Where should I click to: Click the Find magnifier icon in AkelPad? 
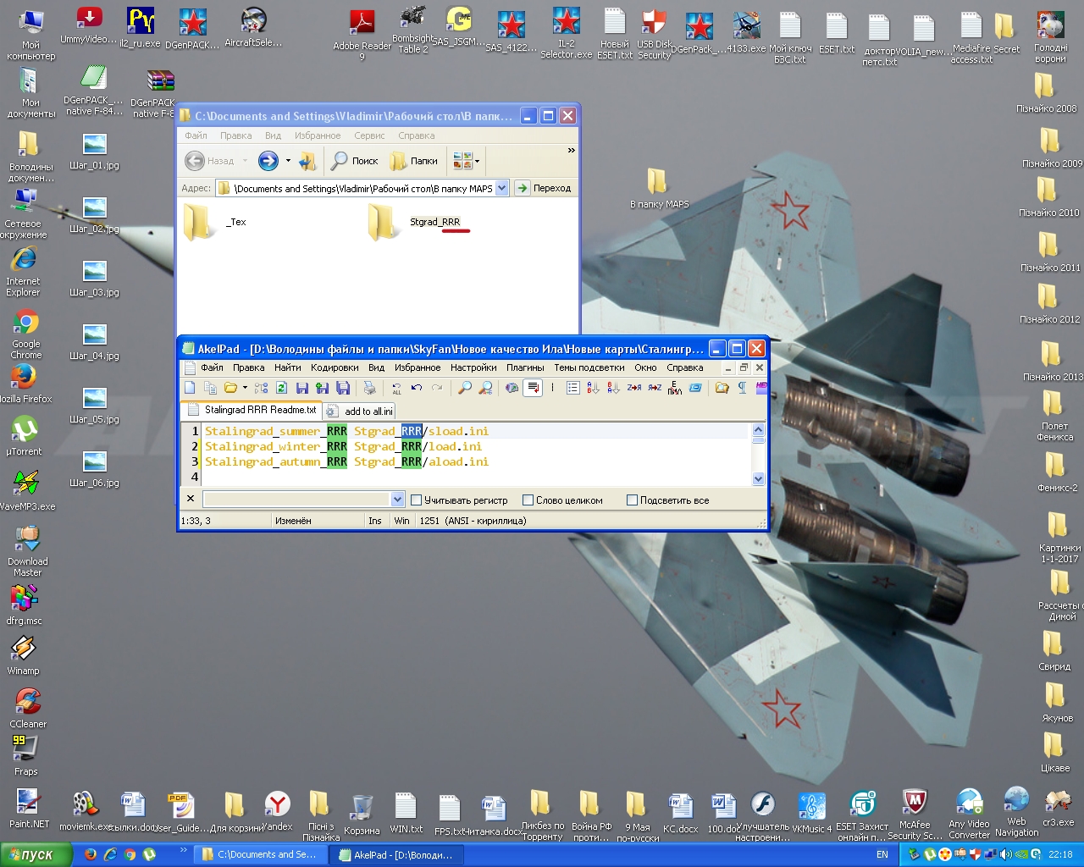465,388
